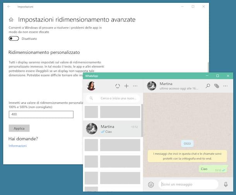
Task: Click the magnifier icon in the chat search box
Action: (x=91, y=98)
